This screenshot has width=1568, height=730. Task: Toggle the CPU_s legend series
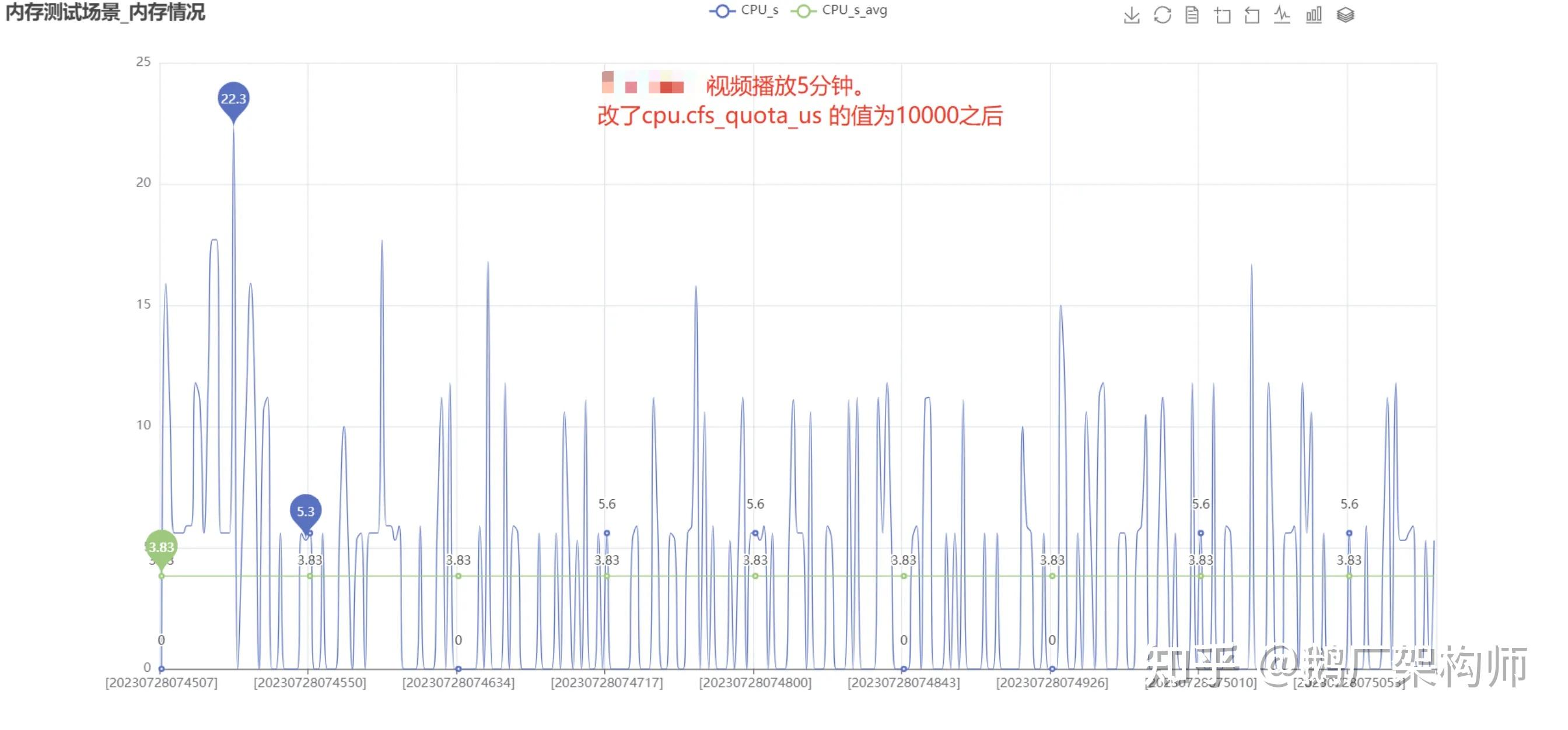click(759, 10)
